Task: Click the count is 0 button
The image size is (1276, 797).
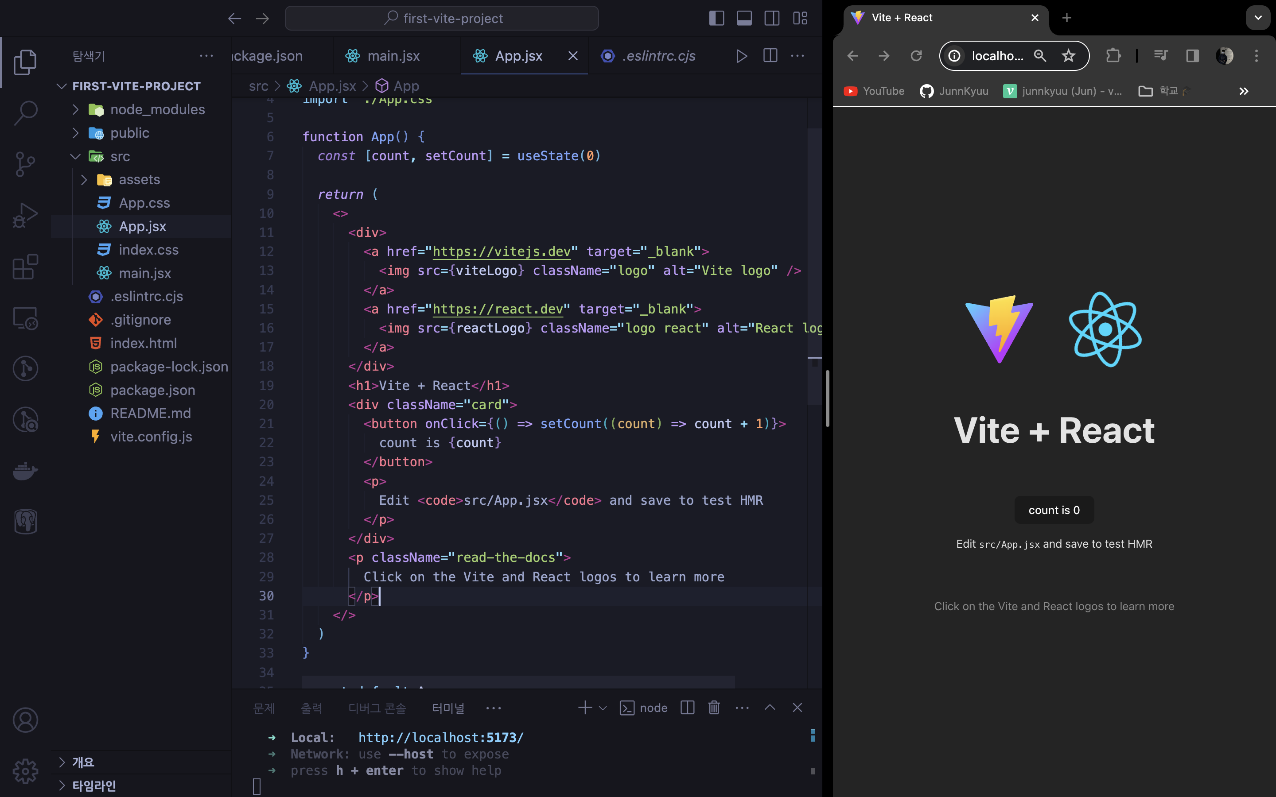Action: point(1054,510)
